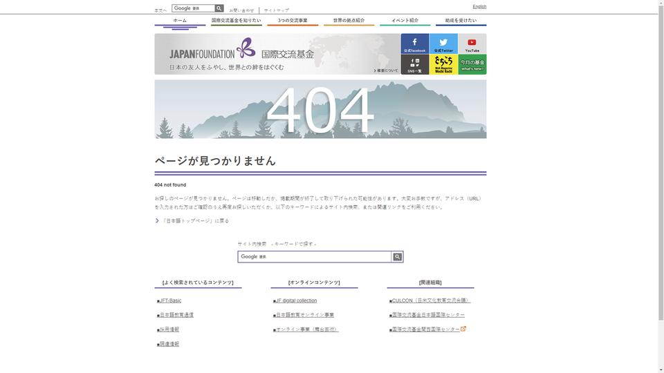
Task: Click the 概要について link in banner
Action: (x=386, y=70)
